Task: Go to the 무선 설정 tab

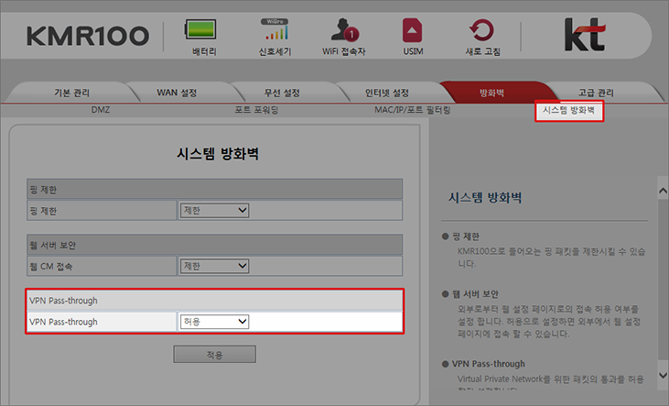Action: 283,93
